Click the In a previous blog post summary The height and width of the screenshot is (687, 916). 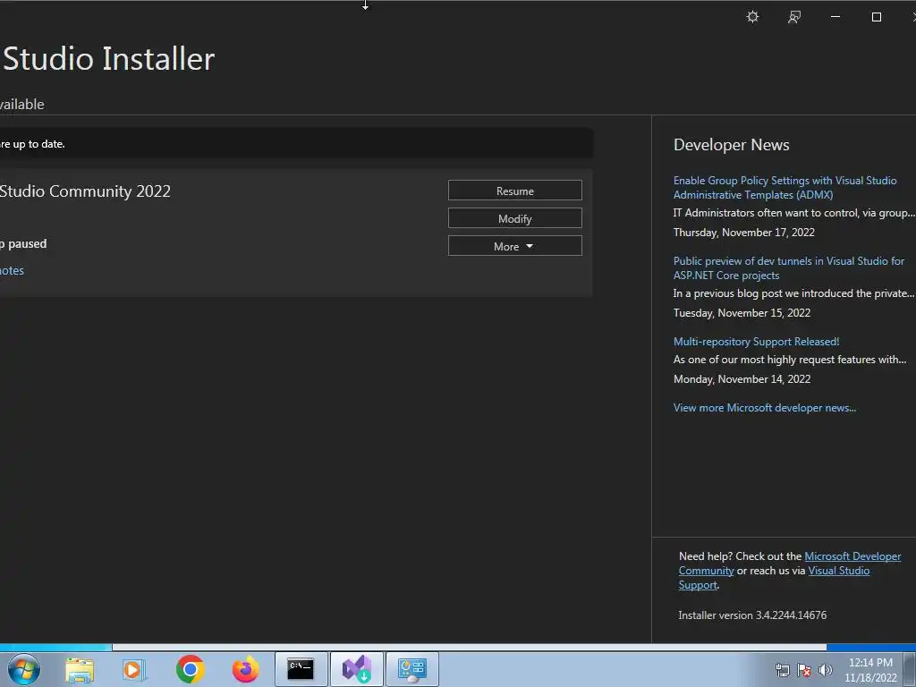(x=793, y=293)
